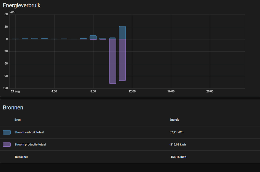Click the Energie column header
Screen dimensions: 260x172
point(175,120)
